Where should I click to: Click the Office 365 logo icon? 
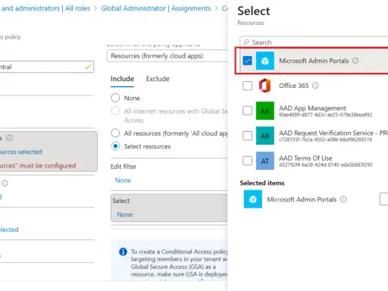265,86
